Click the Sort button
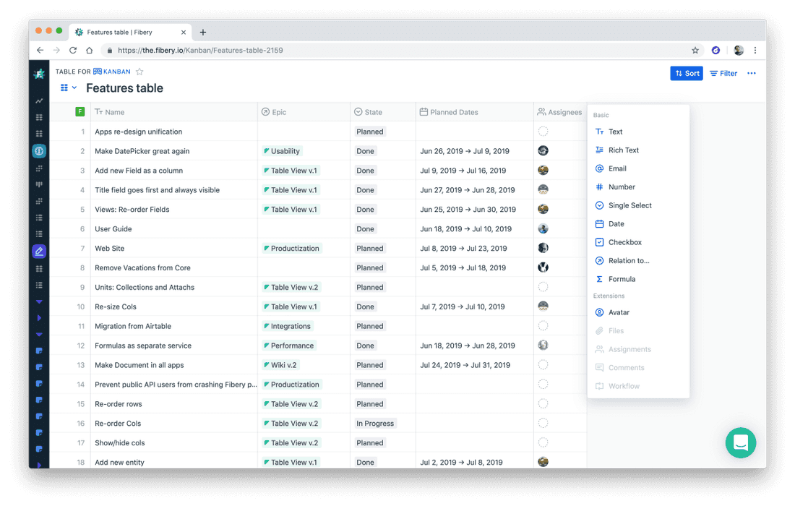Image resolution: width=795 pixels, height=506 pixels. click(686, 73)
